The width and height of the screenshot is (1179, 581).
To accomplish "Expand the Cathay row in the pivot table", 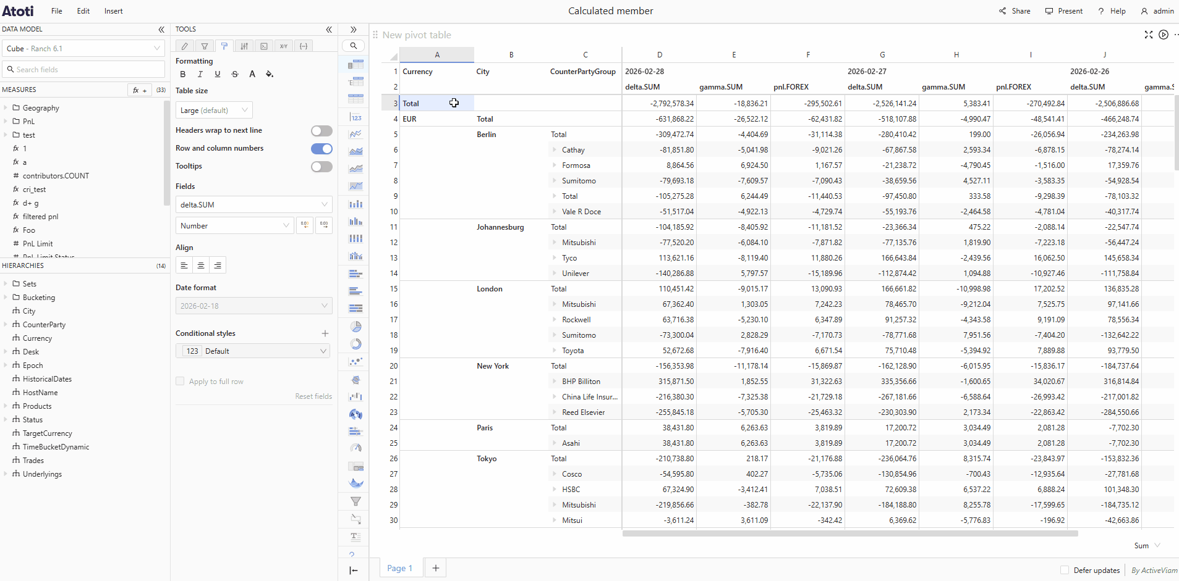I will [x=555, y=149].
